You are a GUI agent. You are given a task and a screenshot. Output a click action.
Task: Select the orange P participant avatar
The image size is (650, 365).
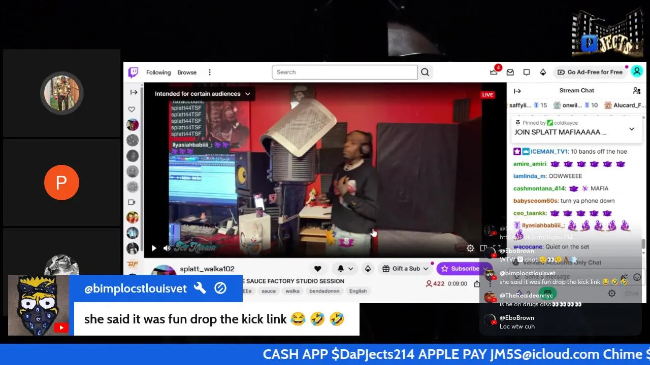[61, 182]
